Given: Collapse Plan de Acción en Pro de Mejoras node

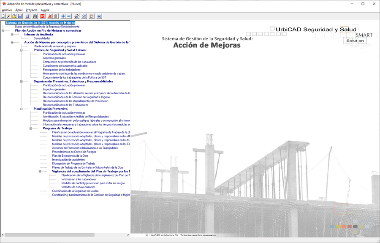Looking at the screenshot, I should click(x=3, y=30).
